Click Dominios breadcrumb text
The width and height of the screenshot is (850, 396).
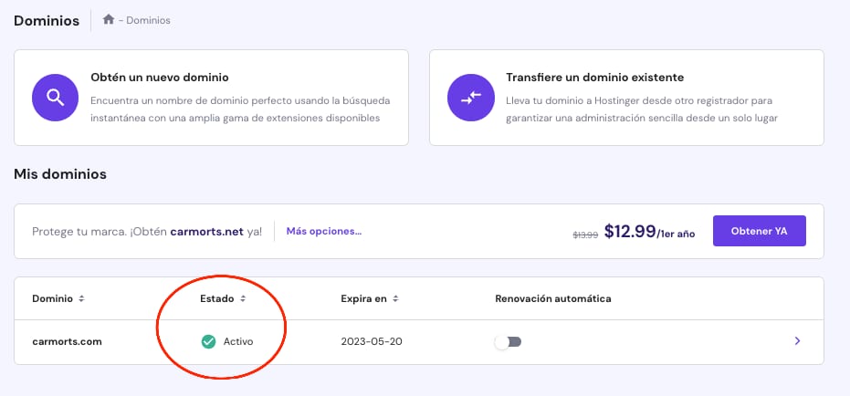tap(150, 20)
